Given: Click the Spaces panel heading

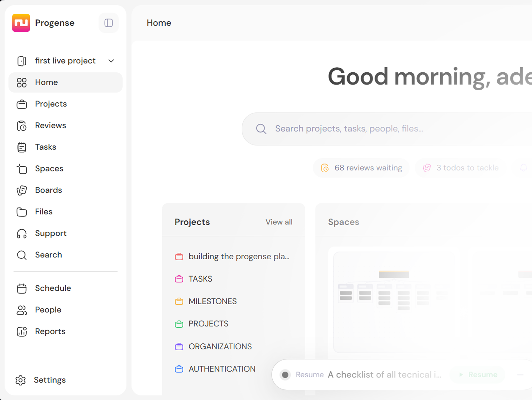Looking at the screenshot, I should click(x=344, y=222).
